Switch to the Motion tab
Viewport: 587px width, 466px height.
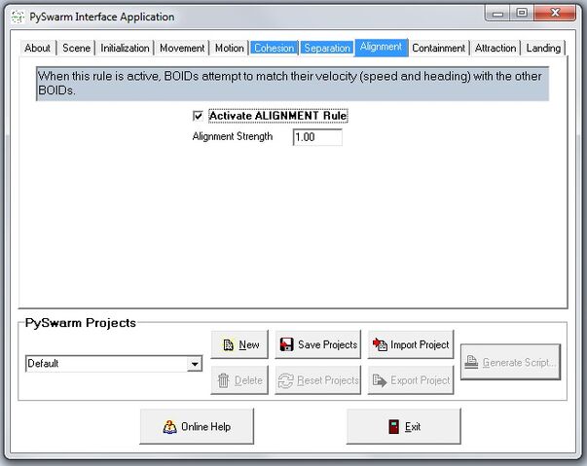tap(229, 49)
